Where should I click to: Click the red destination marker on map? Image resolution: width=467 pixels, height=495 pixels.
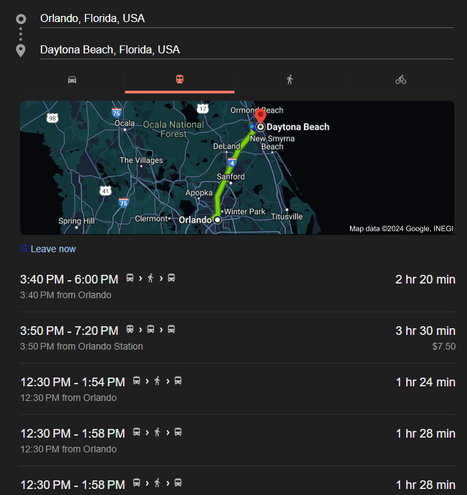(261, 115)
